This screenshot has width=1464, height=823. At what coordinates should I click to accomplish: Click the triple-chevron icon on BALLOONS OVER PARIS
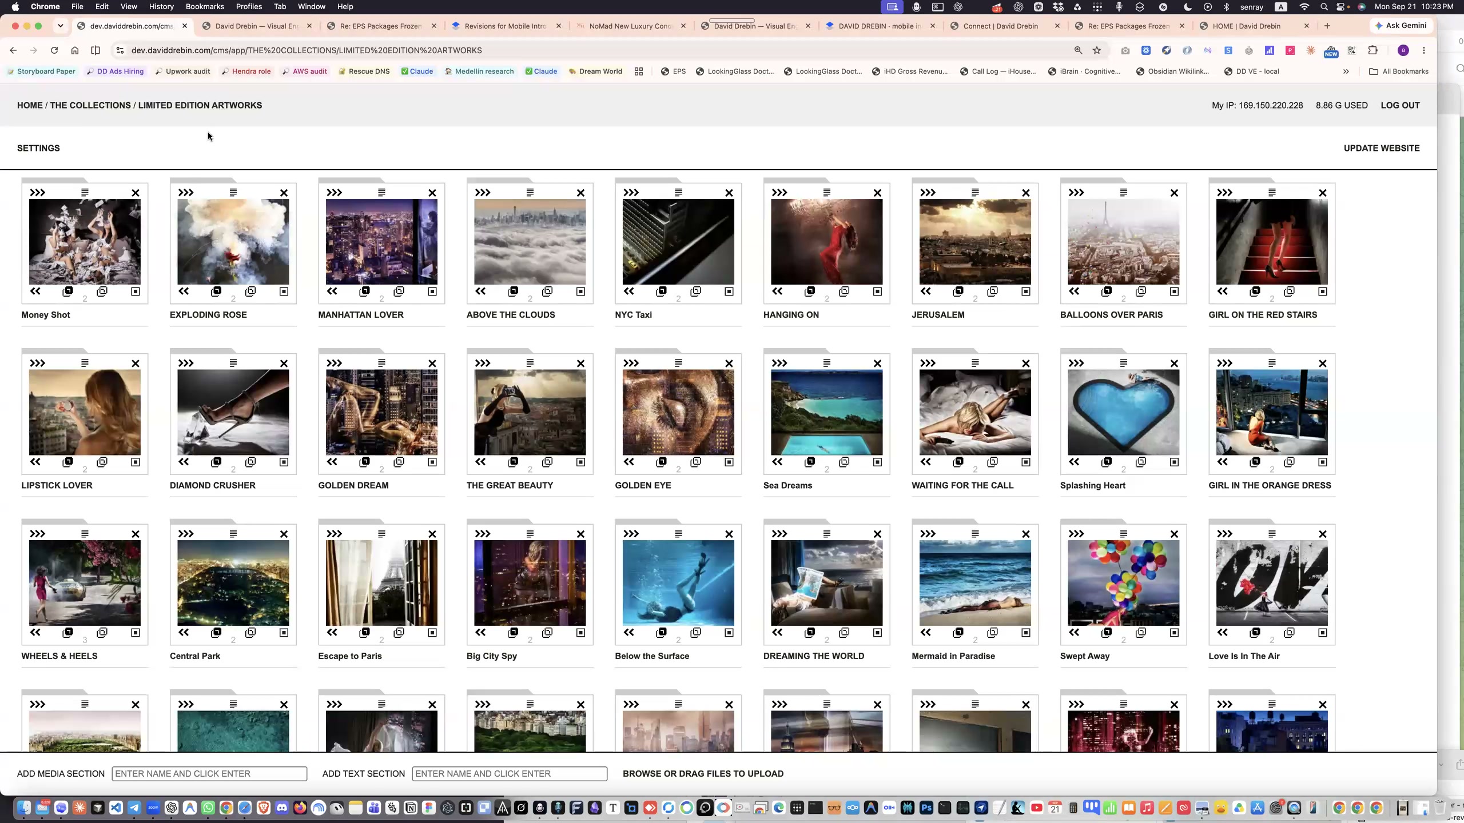pyautogui.click(x=1076, y=193)
